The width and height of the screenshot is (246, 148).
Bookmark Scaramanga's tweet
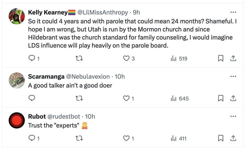click(x=221, y=98)
